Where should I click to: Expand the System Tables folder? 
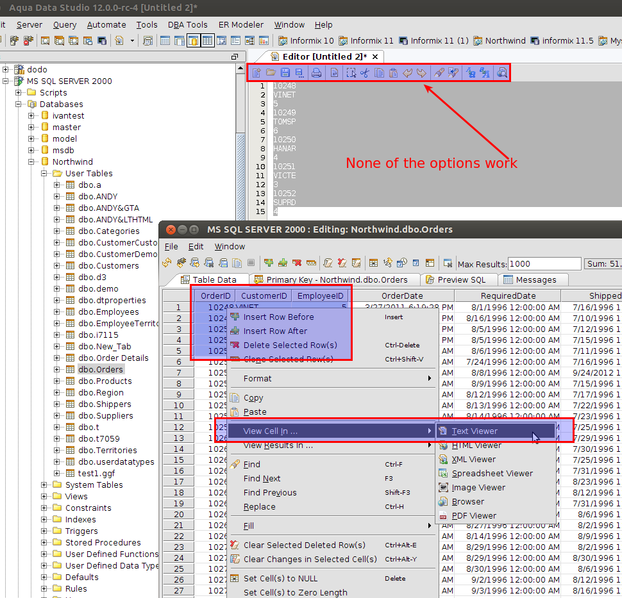[x=44, y=485]
